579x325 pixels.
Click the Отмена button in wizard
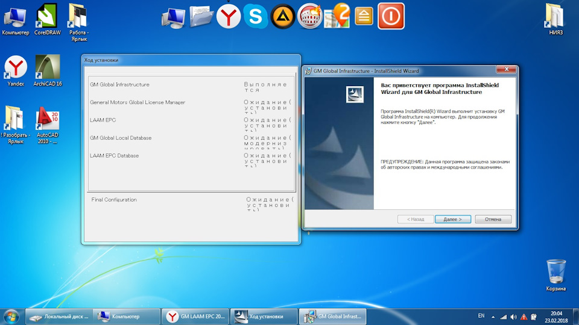coord(493,219)
